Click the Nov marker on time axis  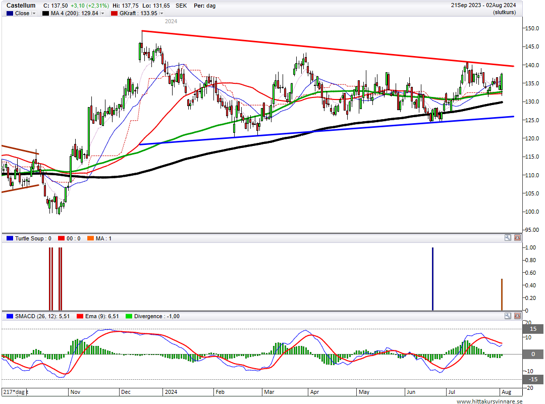pos(75,392)
